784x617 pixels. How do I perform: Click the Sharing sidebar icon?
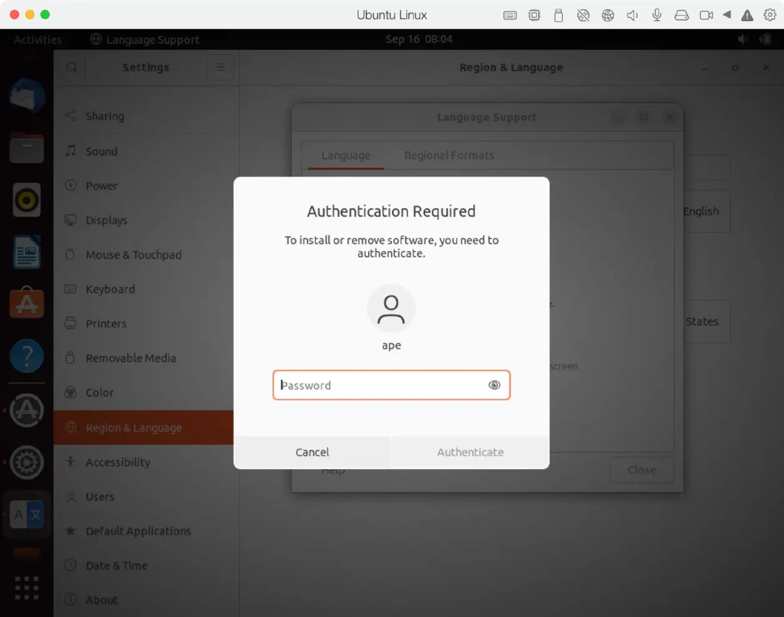(x=71, y=116)
